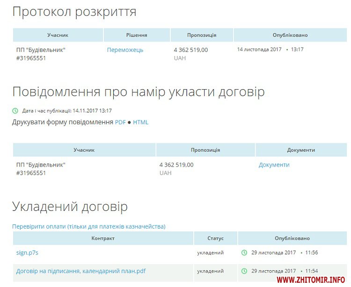Screen dimensions: 351x287
Task: Open the PDF version of the notification form
Action: [120, 122]
